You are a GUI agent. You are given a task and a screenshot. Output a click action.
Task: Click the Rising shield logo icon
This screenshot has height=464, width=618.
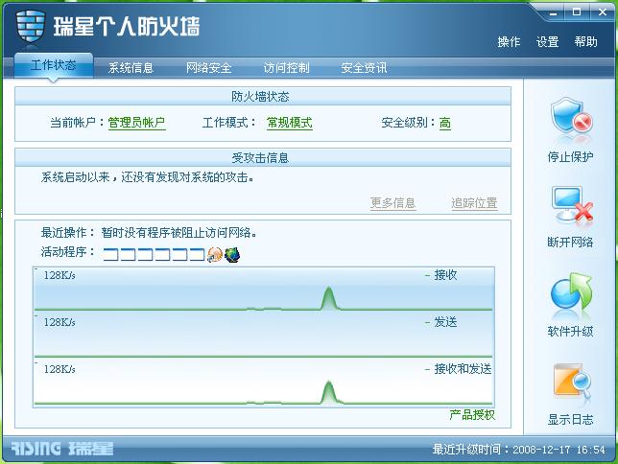(x=31, y=27)
